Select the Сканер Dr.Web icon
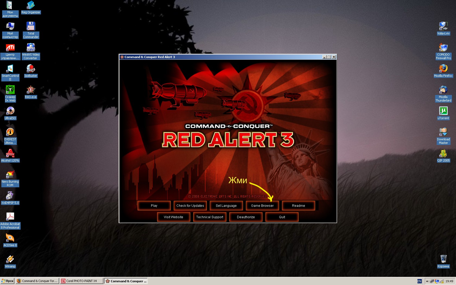This screenshot has height=285, width=456. 10,94
